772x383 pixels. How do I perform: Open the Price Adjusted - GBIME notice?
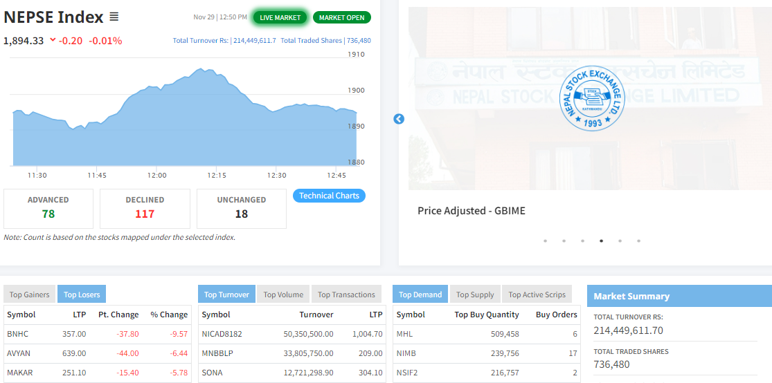472,211
